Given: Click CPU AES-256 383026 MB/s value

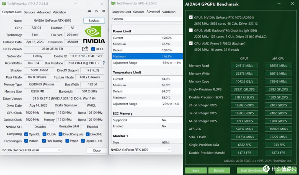Looking at the screenshot, I should tap(278, 129).
